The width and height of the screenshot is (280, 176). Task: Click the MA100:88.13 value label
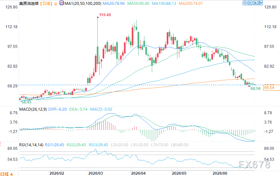tap(164, 3)
